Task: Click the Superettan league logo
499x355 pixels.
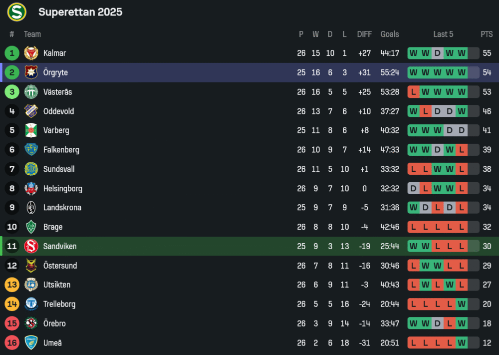Action: 16,12
